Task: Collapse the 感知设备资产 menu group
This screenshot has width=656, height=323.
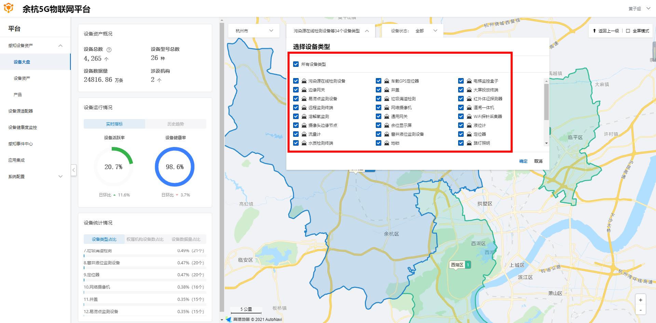Action: (x=35, y=46)
